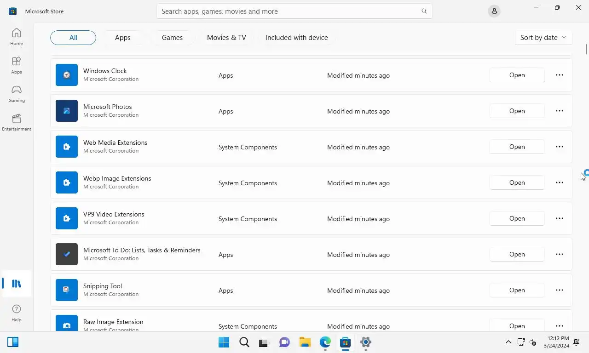589x353 pixels.
Task: Select the All filter tab
Action: (x=73, y=38)
